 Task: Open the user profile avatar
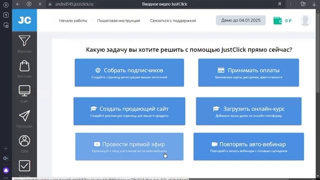pyautogui.click(x=305, y=20)
